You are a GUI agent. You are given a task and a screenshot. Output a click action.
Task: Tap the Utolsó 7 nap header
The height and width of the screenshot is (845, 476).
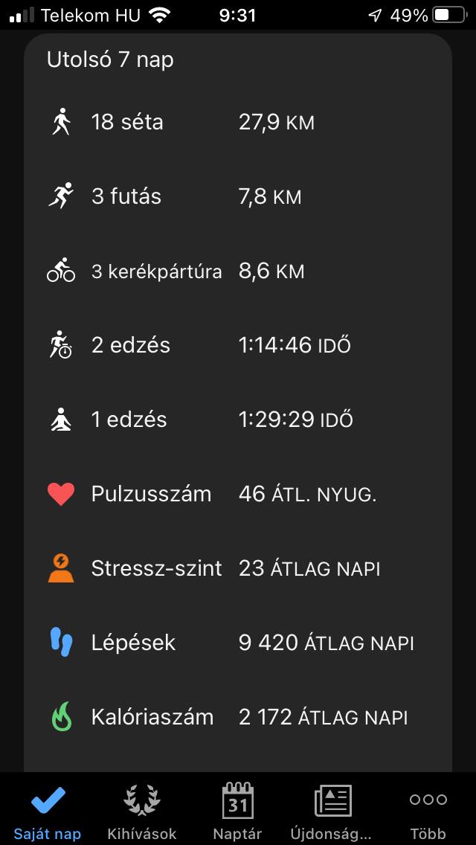(x=110, y=60)
